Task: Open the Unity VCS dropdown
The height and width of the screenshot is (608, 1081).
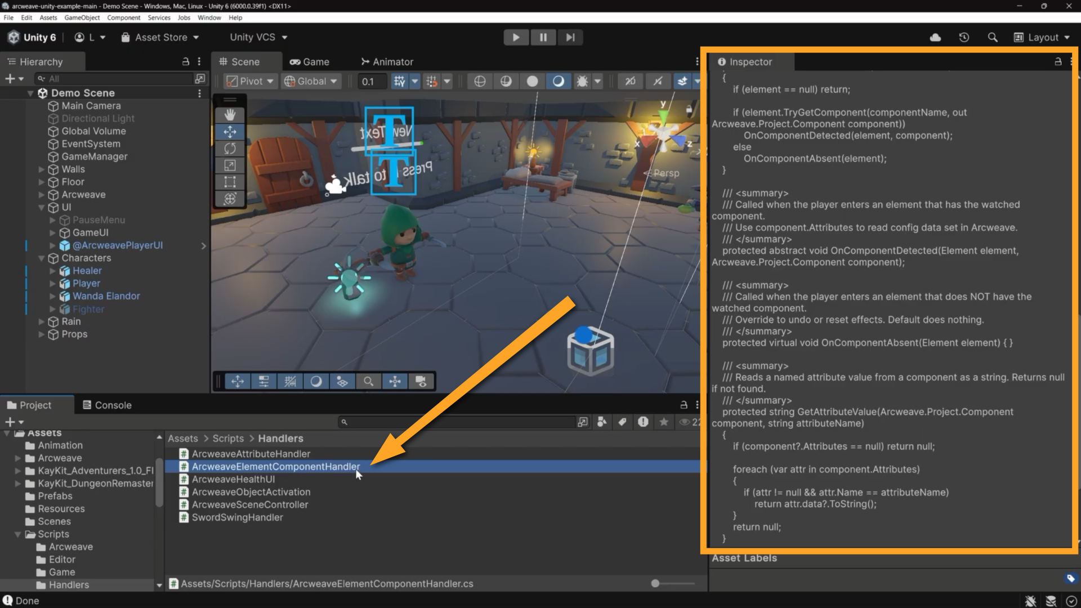Action: click(258, 37)
